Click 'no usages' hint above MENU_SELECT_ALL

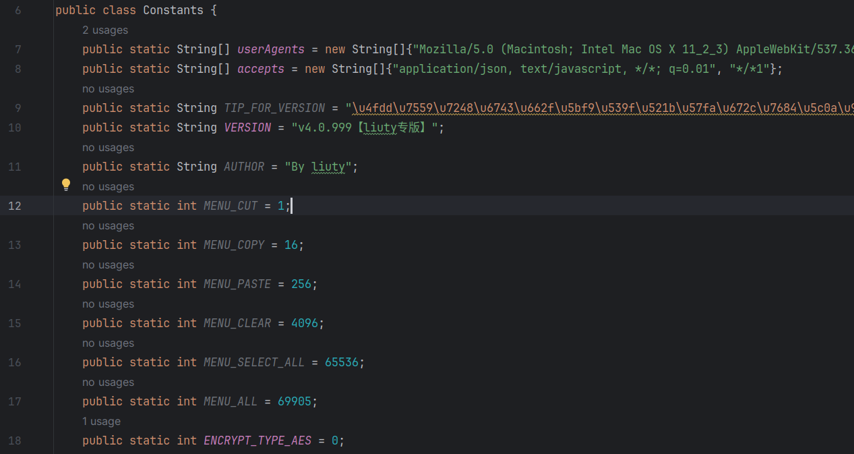pos(108,343)
